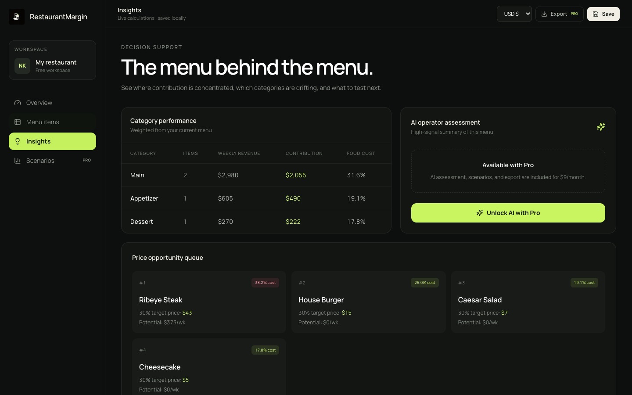Click the 17.8% cost badge

(x=266, y=350)
